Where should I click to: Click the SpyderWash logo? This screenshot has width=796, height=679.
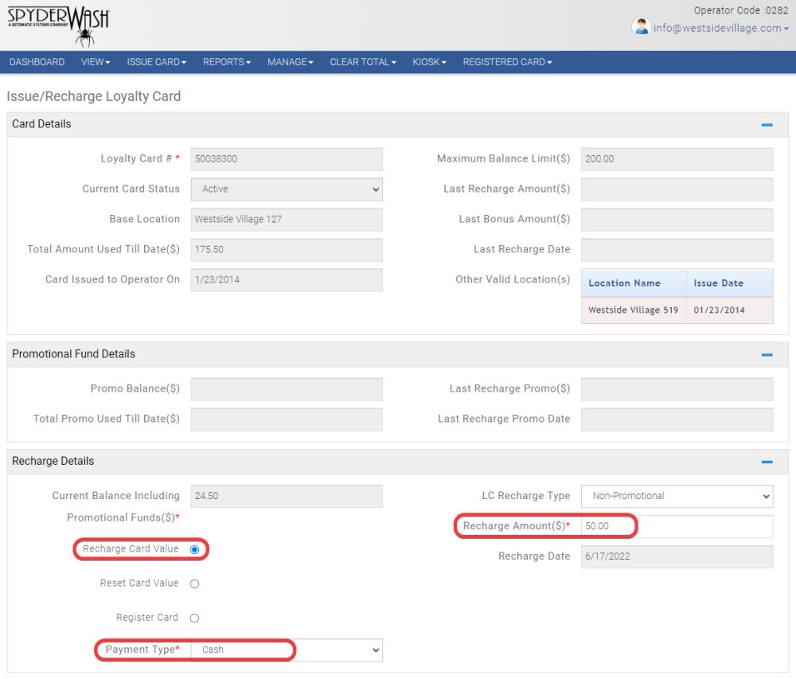pos(58,26)
